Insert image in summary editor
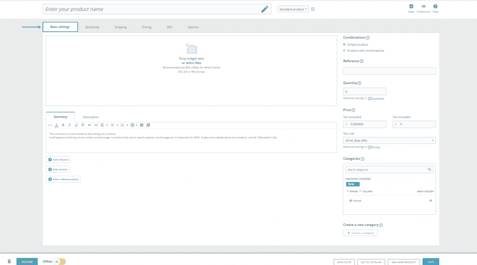 coord(142,125)
